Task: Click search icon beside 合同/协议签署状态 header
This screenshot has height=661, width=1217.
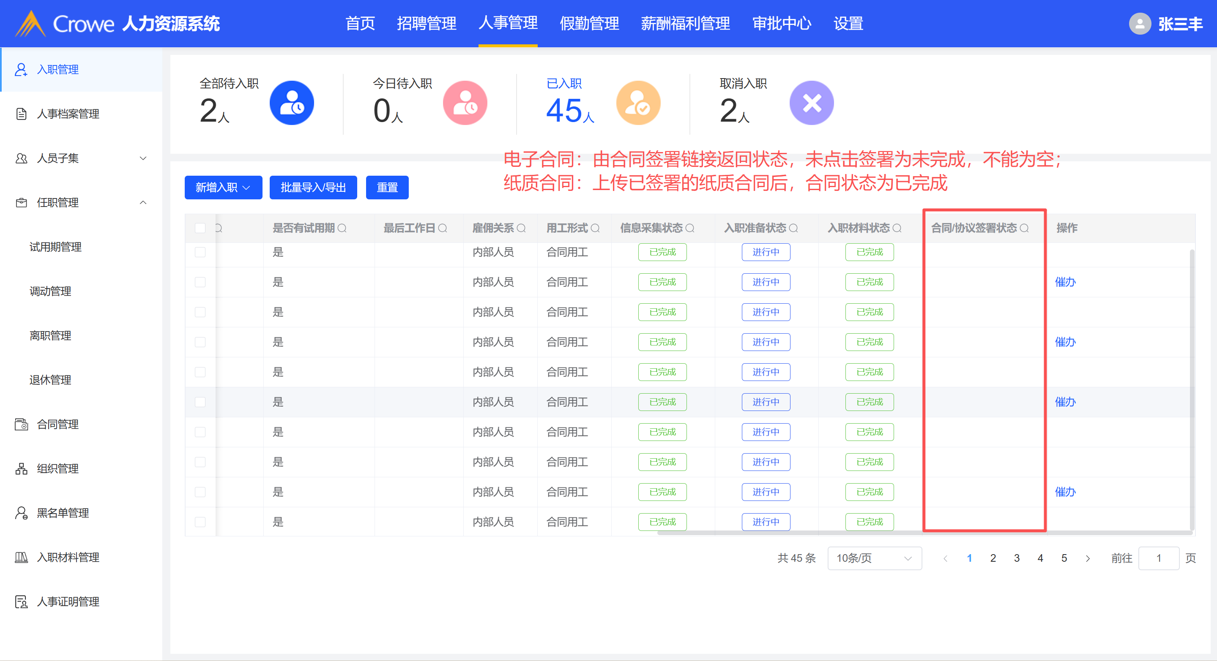Action: pos(1024,228)
